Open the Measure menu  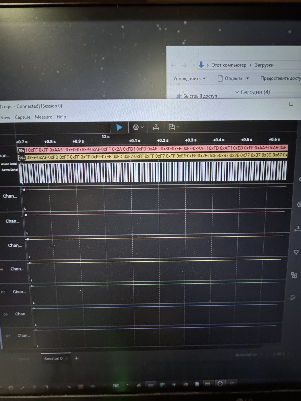coord(44,117)
